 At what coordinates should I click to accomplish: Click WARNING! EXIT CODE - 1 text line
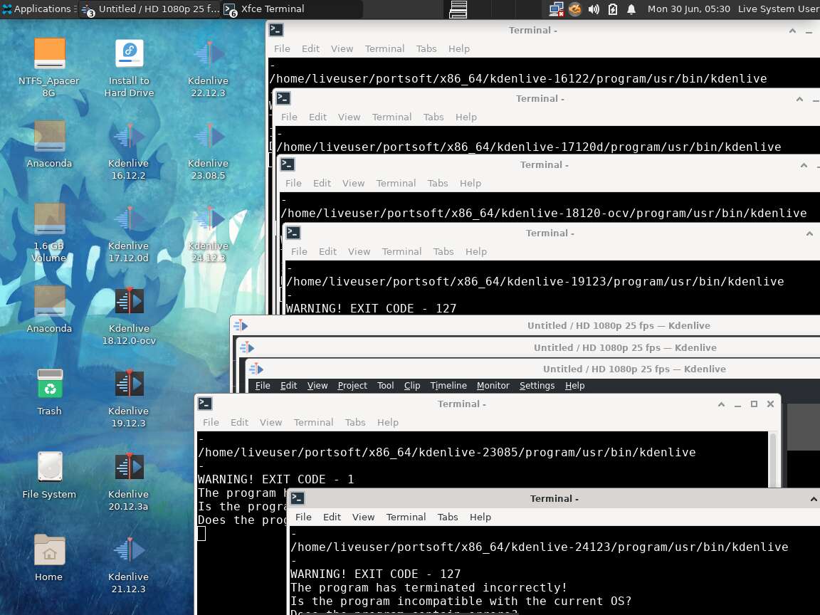275,479
